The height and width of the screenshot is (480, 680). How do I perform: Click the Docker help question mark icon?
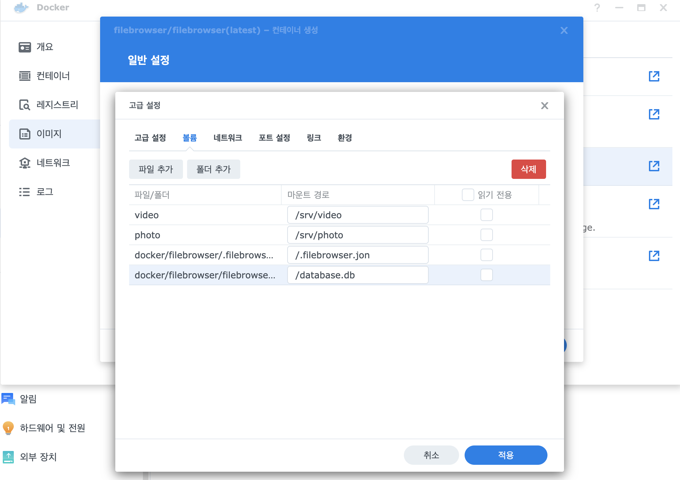point(597,8)
